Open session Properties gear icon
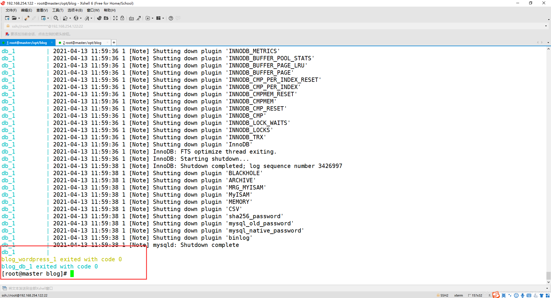 click(x=43, y=18)
